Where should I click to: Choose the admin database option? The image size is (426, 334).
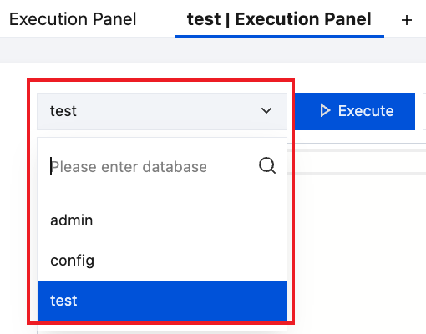pos(162,220)
